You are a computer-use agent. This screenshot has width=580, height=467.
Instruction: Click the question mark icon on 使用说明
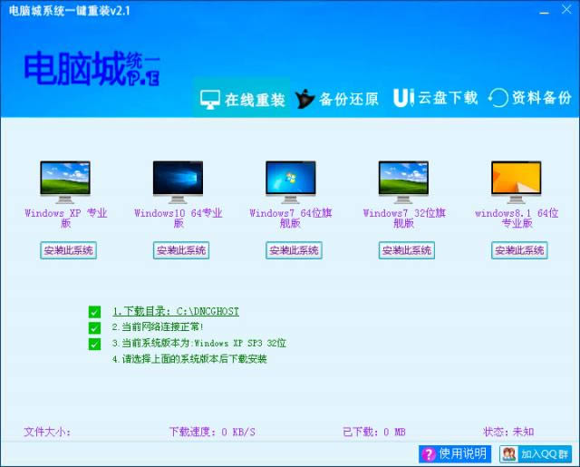pyautogui.click(x=429, y=454)
